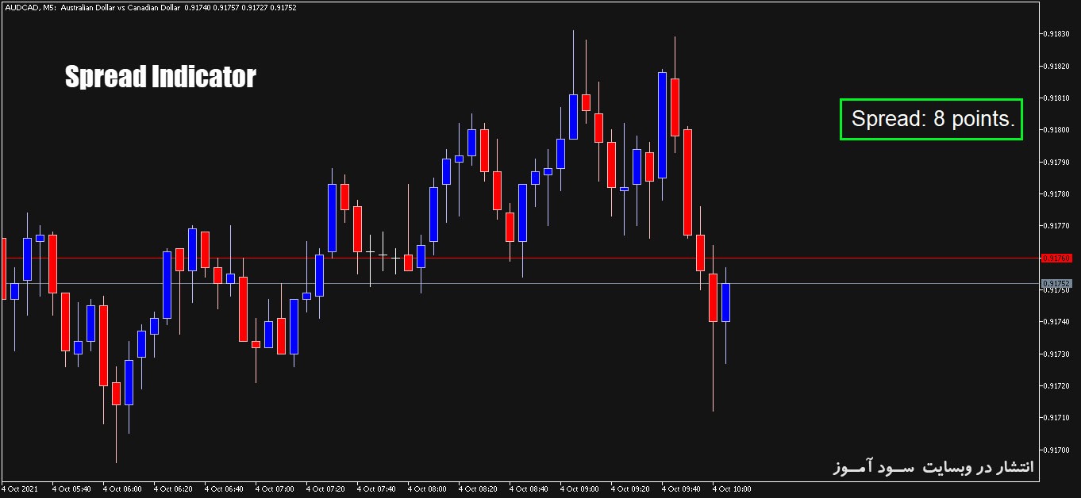Click the gray 0.91752 bid price tag
Screen dimensions: 1081x498
tap(1056, 283)
